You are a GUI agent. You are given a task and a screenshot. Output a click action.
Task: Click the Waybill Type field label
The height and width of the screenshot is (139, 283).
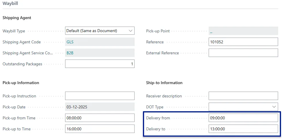[x=14, y=31]
